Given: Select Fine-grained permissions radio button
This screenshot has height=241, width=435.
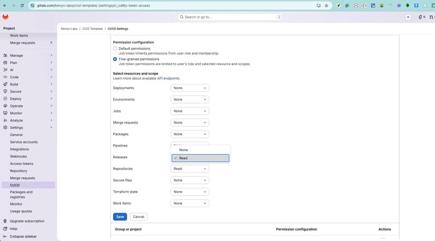Looking at the screenshot, I should (115, 59).
